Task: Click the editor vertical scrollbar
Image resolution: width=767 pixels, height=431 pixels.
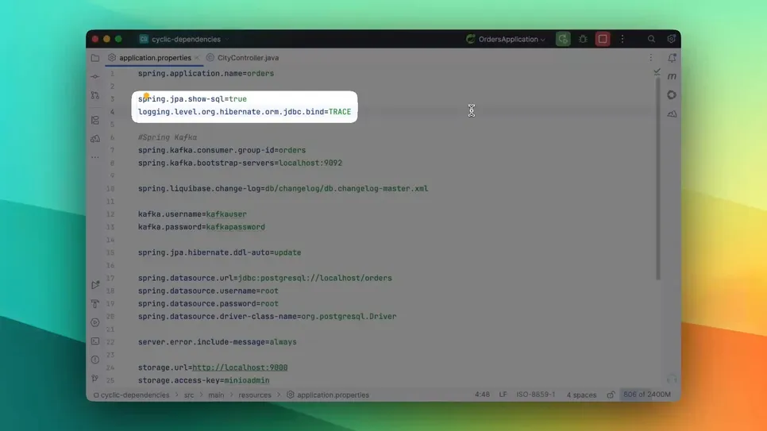Action: [657, 175]
